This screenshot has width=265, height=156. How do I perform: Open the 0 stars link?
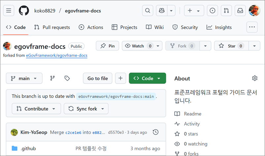186,134
